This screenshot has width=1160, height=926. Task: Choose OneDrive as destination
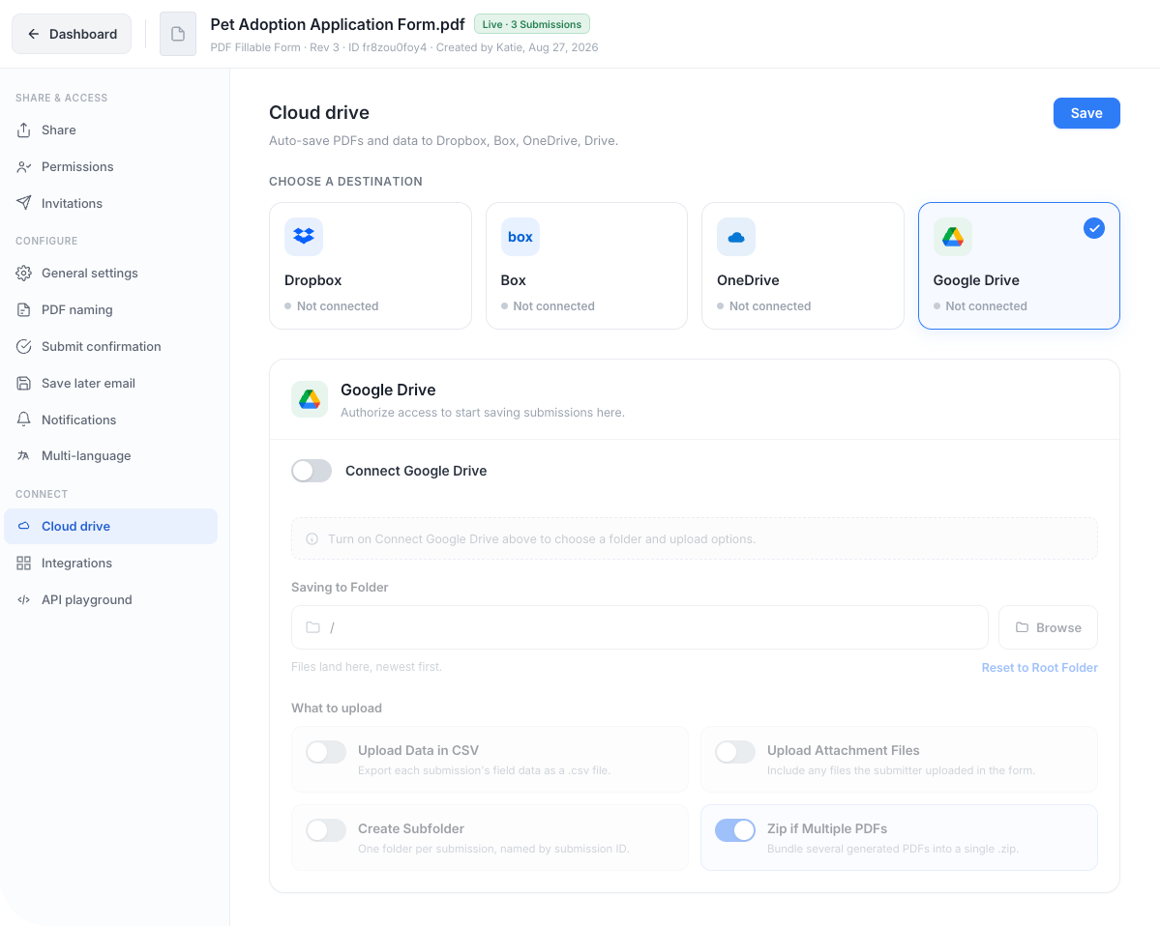(803, 266)
